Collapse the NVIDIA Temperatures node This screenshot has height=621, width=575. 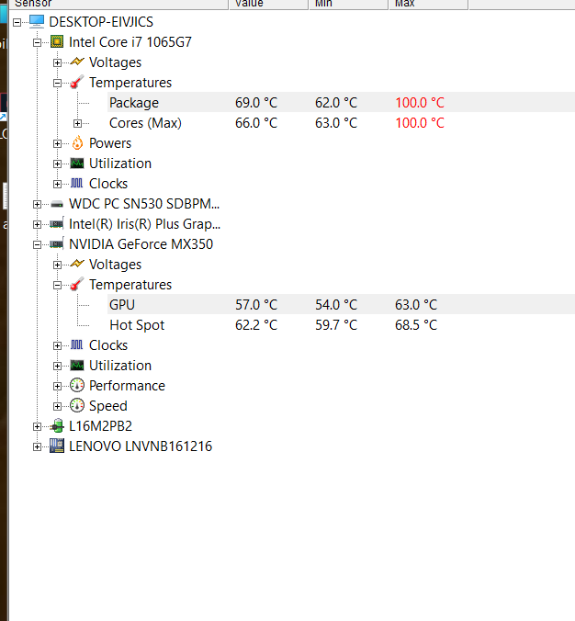click(58, 285)
